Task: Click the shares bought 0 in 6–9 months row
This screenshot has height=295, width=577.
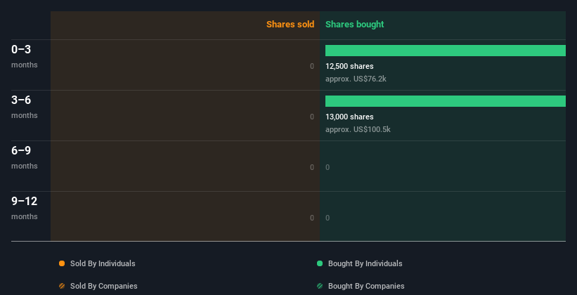Action: tap(328, 167)
